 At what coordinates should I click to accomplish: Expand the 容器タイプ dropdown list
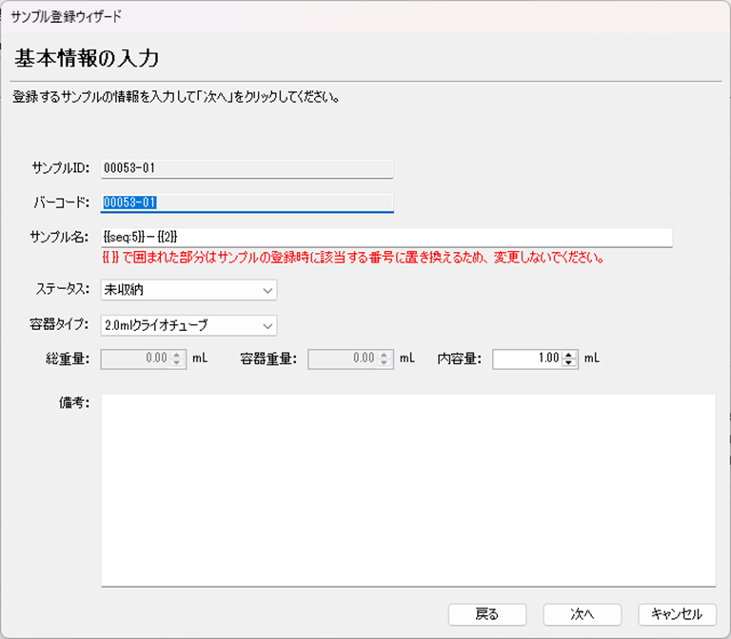(x=188, y=325)
